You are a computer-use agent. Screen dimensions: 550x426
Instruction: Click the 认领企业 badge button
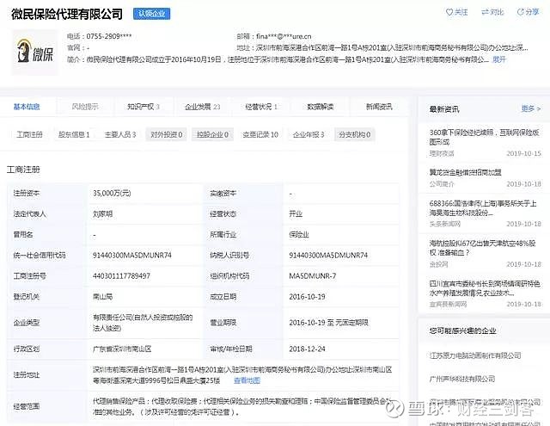coord(151,14)
